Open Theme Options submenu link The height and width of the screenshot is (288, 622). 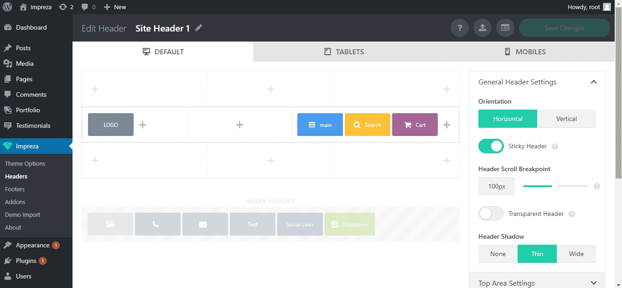(x=25, y=163)
